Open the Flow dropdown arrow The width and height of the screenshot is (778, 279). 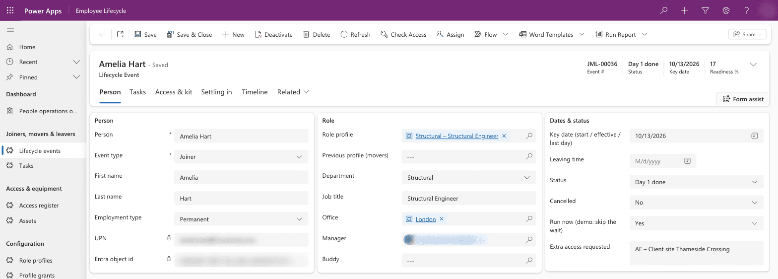506,34
